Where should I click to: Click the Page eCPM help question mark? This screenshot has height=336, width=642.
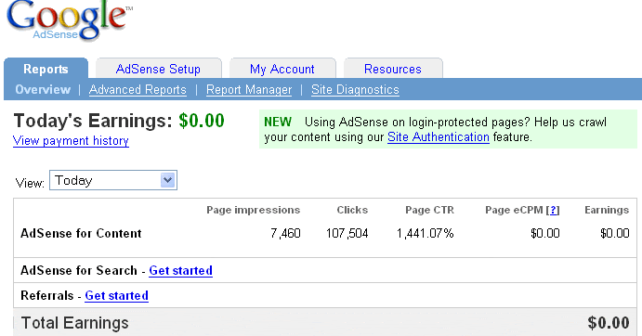(555, 210)
